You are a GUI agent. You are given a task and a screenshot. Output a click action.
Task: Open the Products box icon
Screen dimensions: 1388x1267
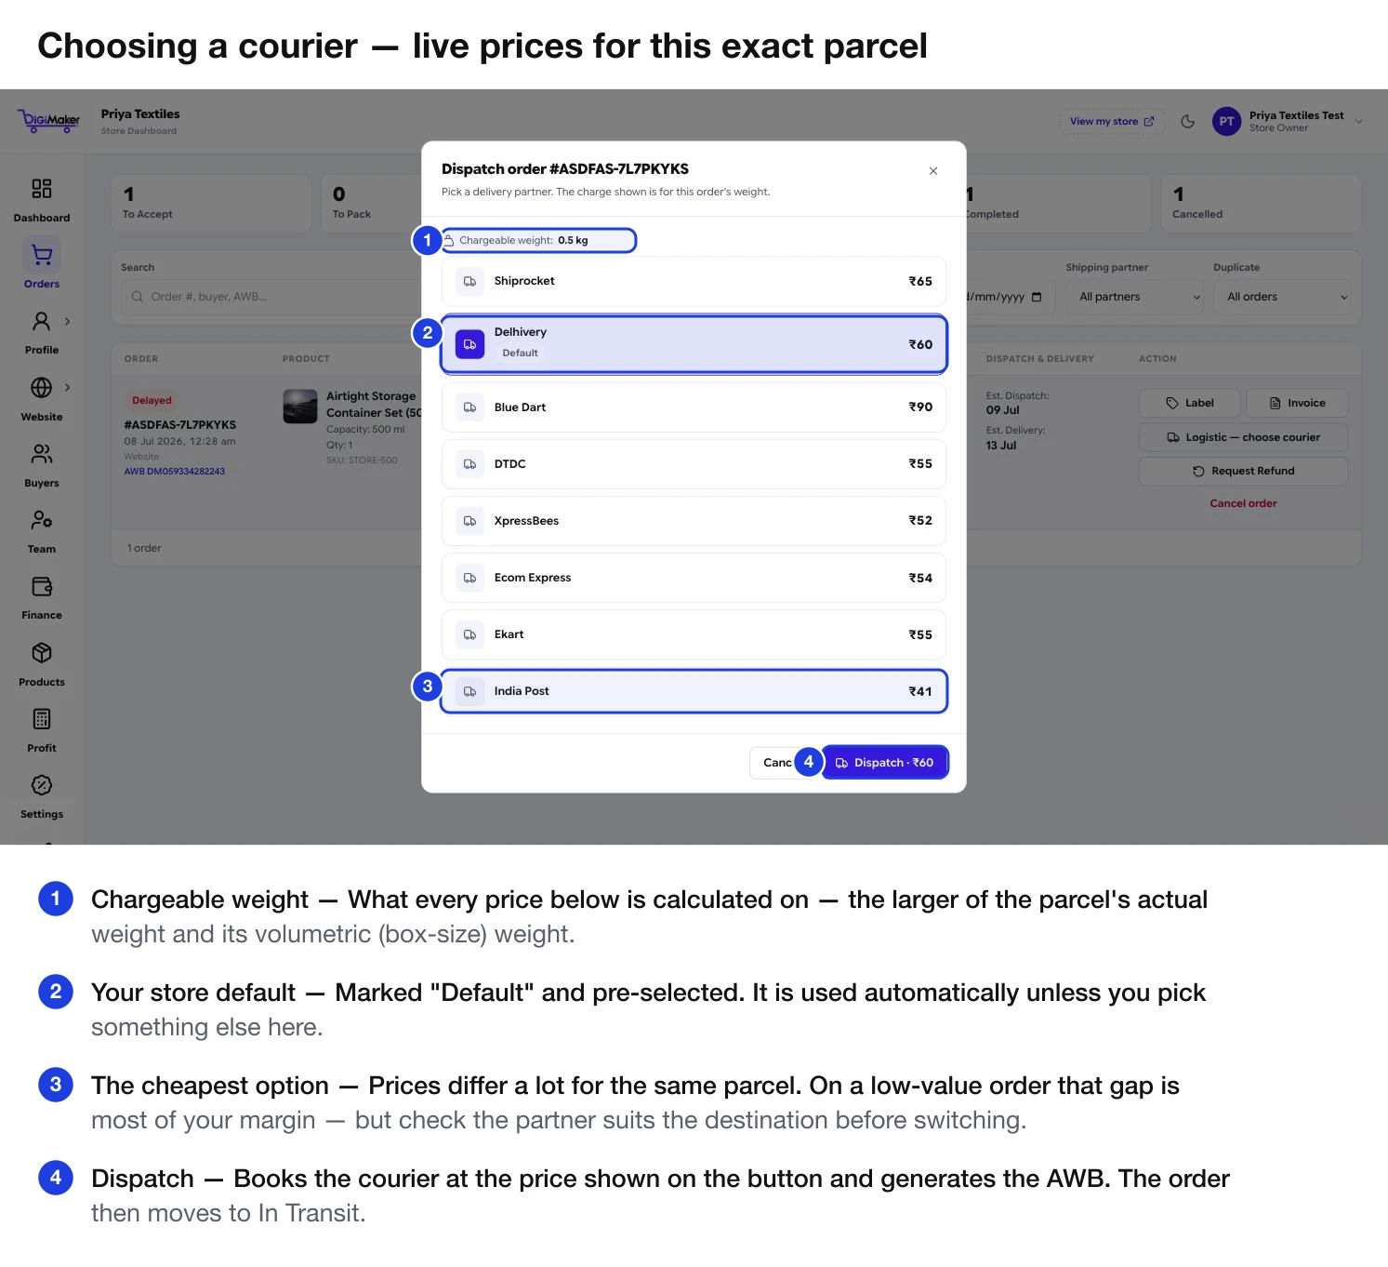click(x=42, y=653)
